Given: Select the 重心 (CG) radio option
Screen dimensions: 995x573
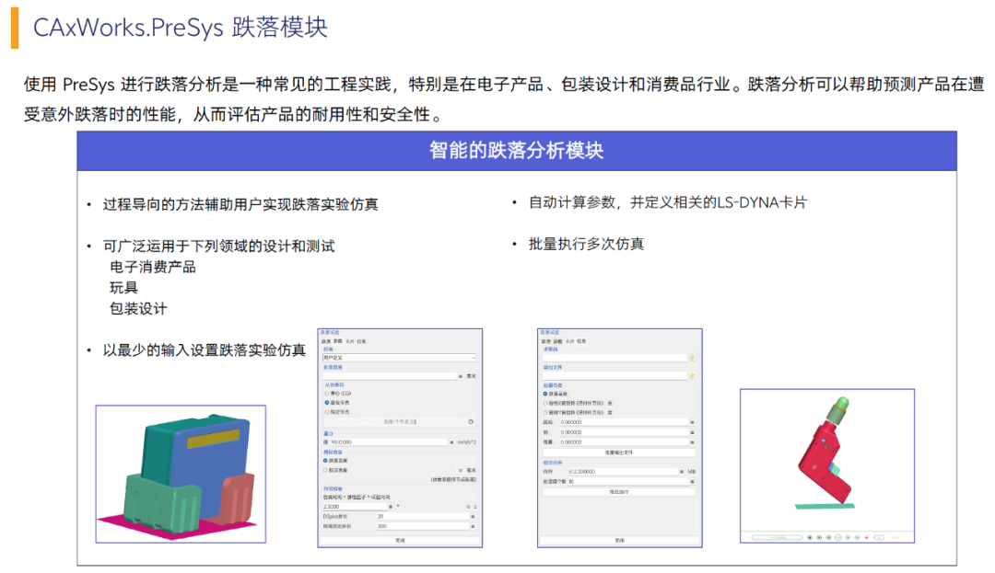Looking at the screenshot, I should 327,393.
